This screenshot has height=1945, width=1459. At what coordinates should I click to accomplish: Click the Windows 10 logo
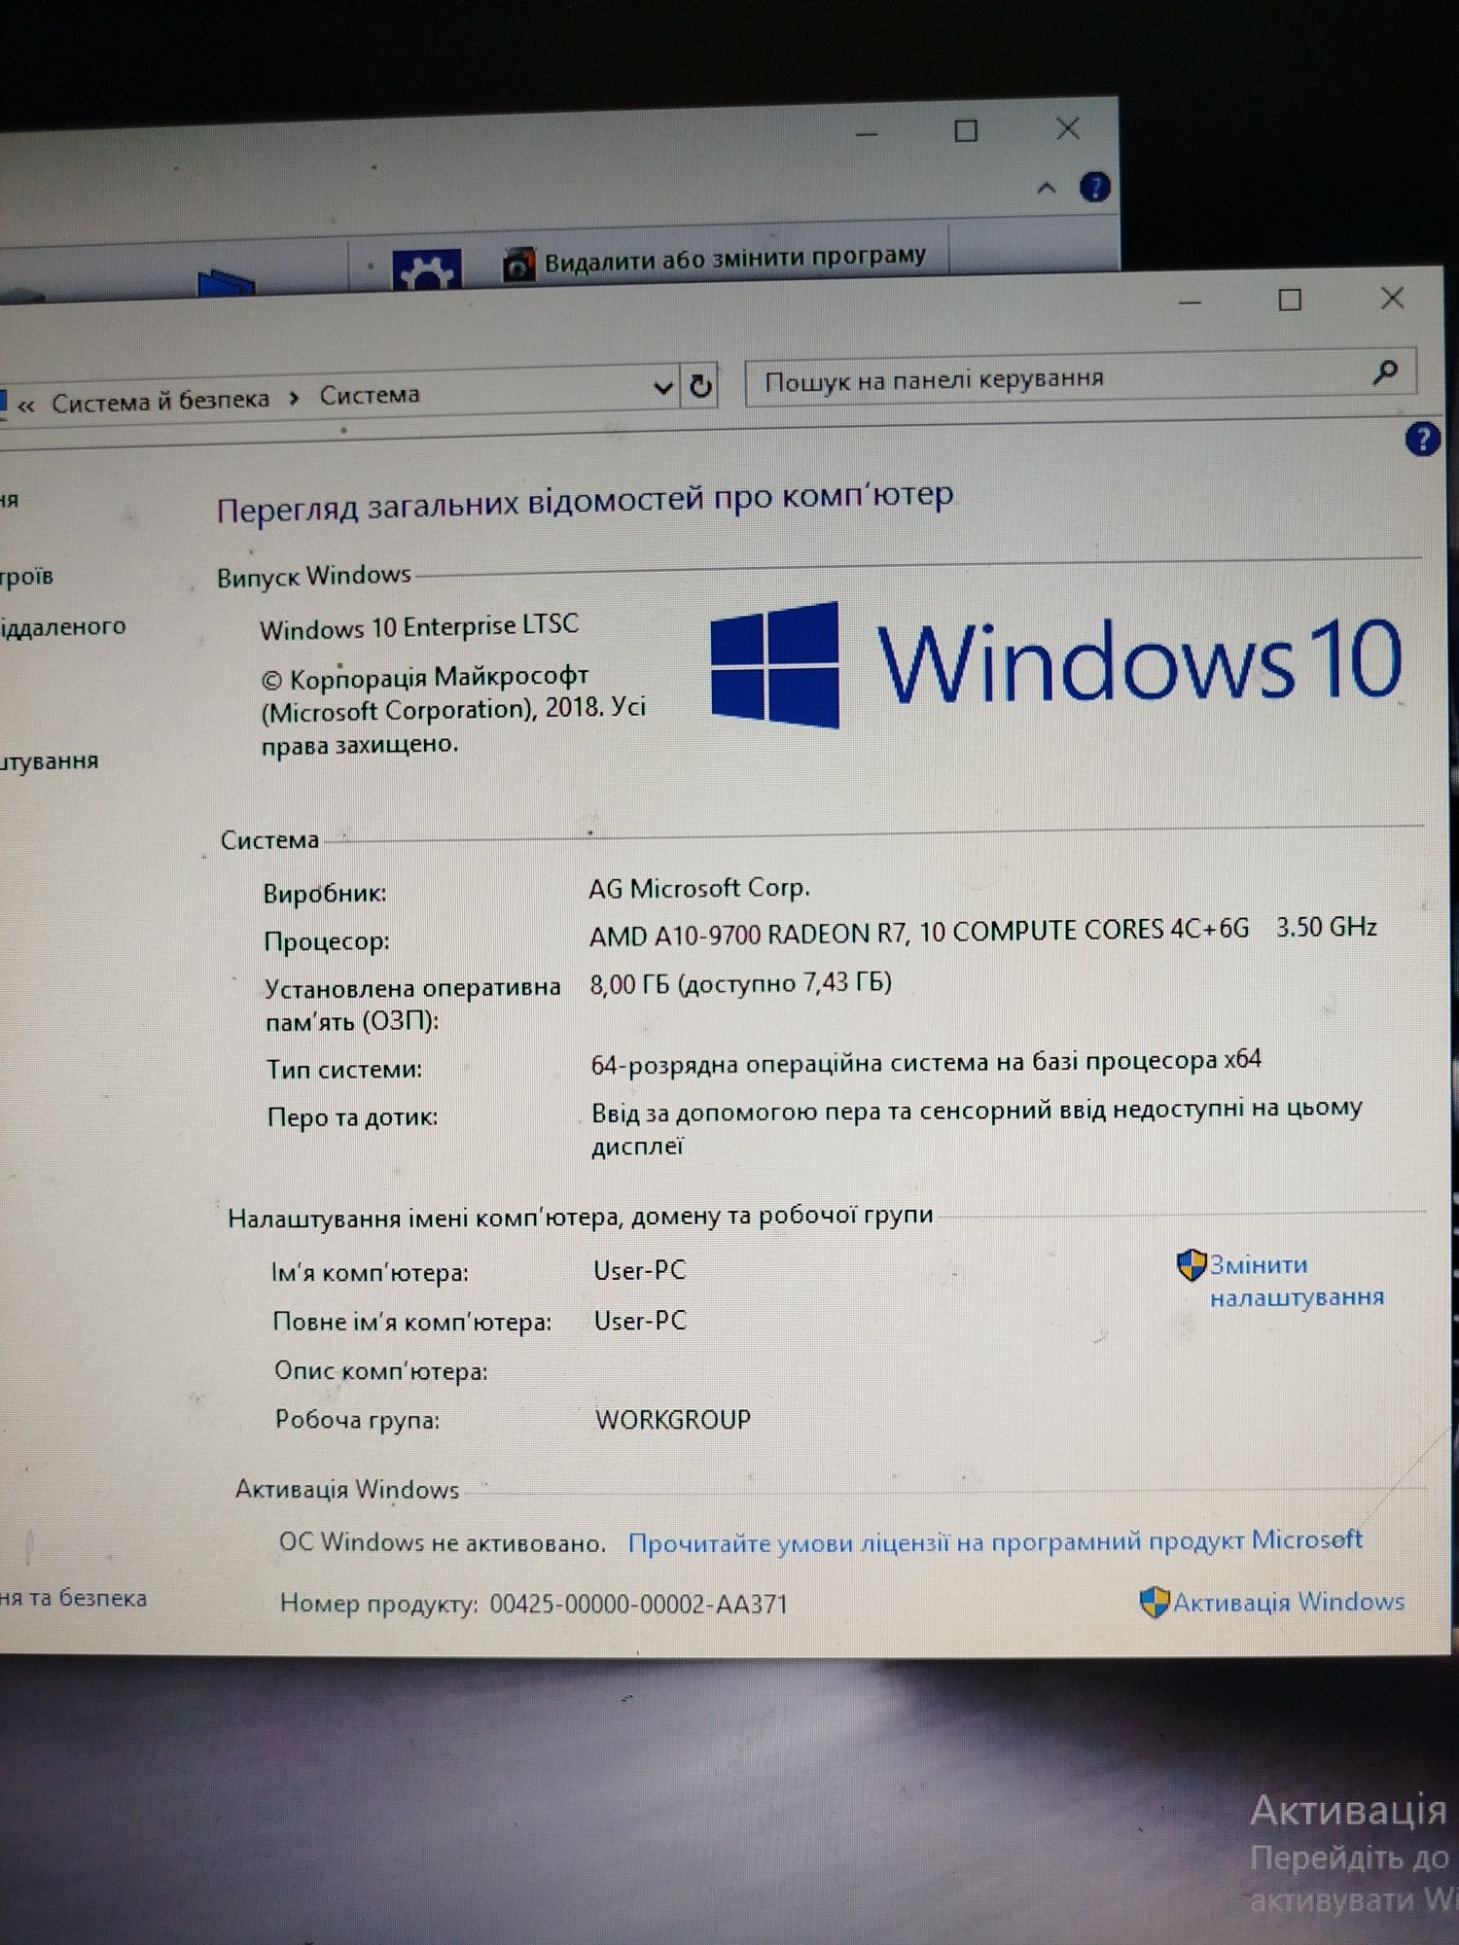[1056, 664]
